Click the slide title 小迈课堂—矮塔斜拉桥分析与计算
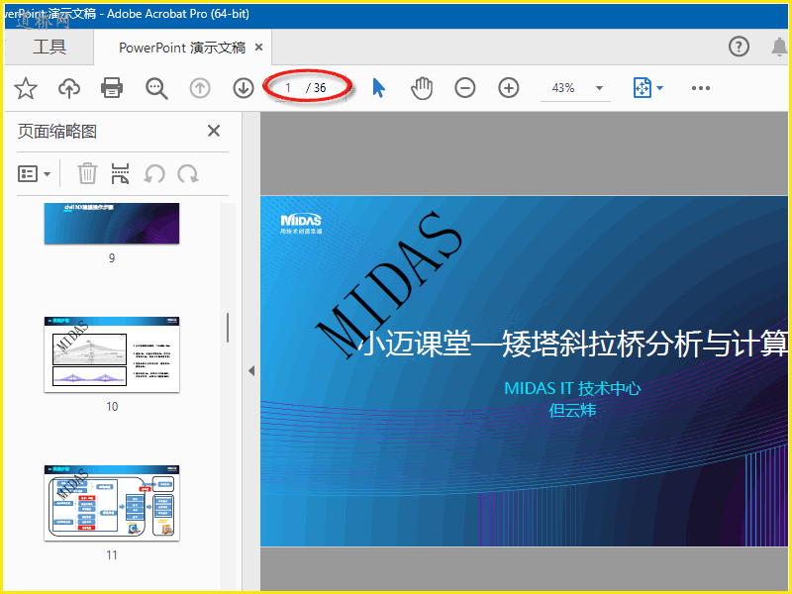The width and height of the screenshot is (792, 594). [573, 344]
